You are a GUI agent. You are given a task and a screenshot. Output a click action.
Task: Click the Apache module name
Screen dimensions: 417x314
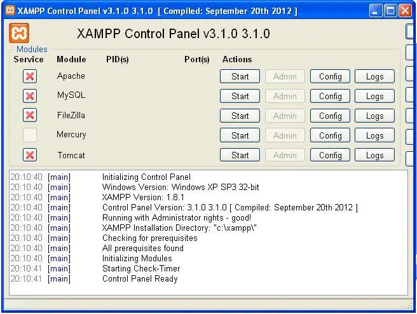tap(71, 76)
